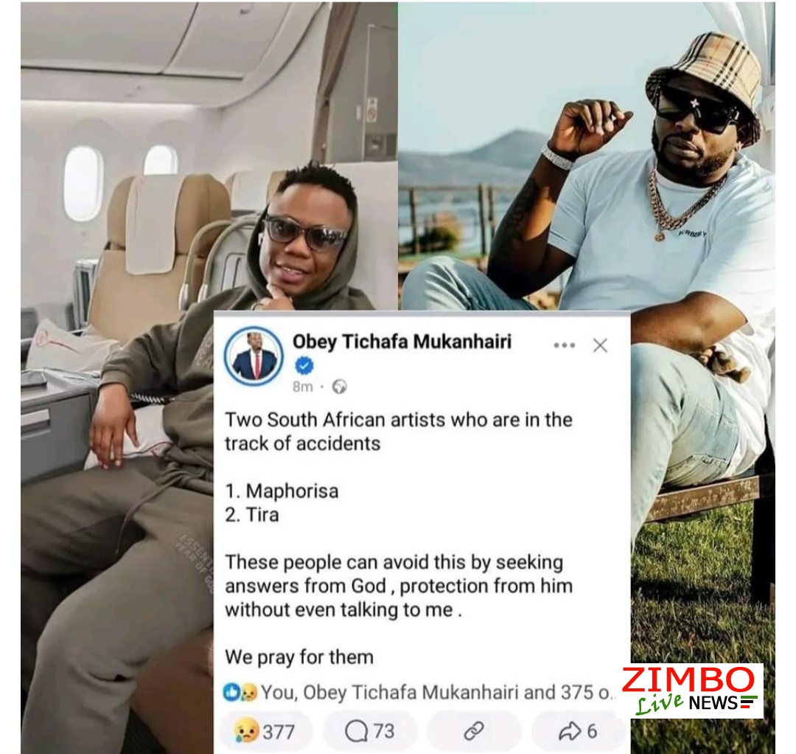Open the three-dot post options menu

564,345
